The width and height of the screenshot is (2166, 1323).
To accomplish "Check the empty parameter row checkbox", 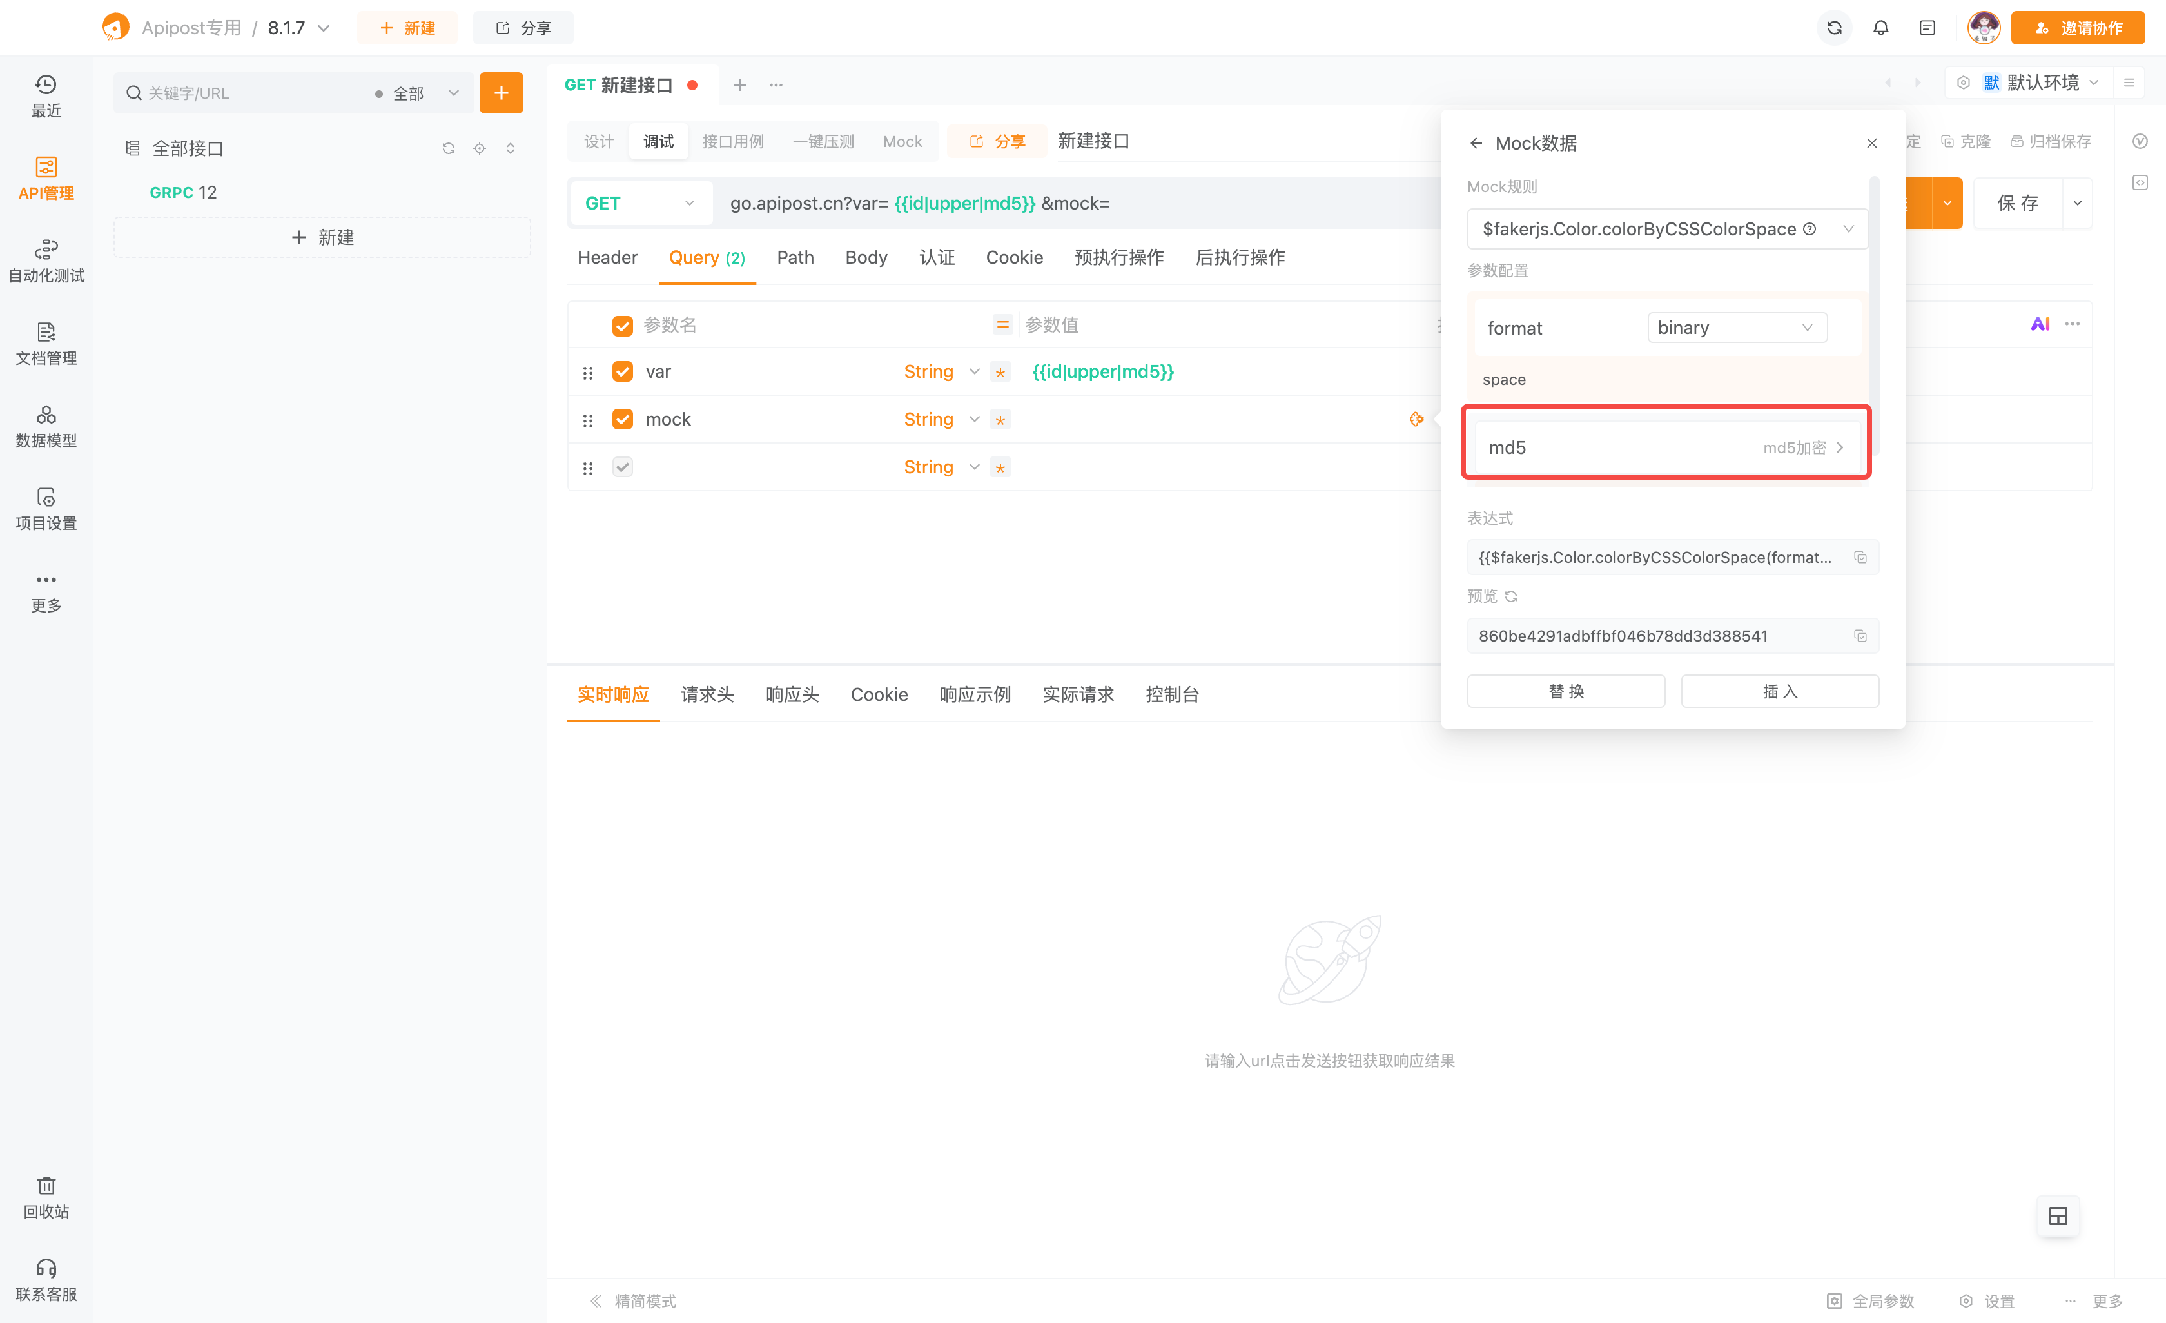I will 622,467.
